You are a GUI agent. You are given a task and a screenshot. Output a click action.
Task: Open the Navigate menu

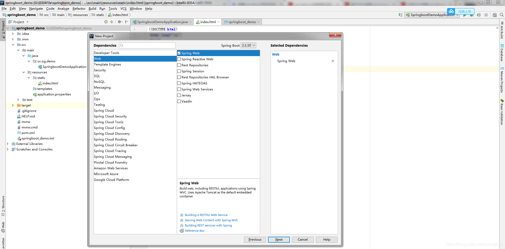tap(36, 9)
